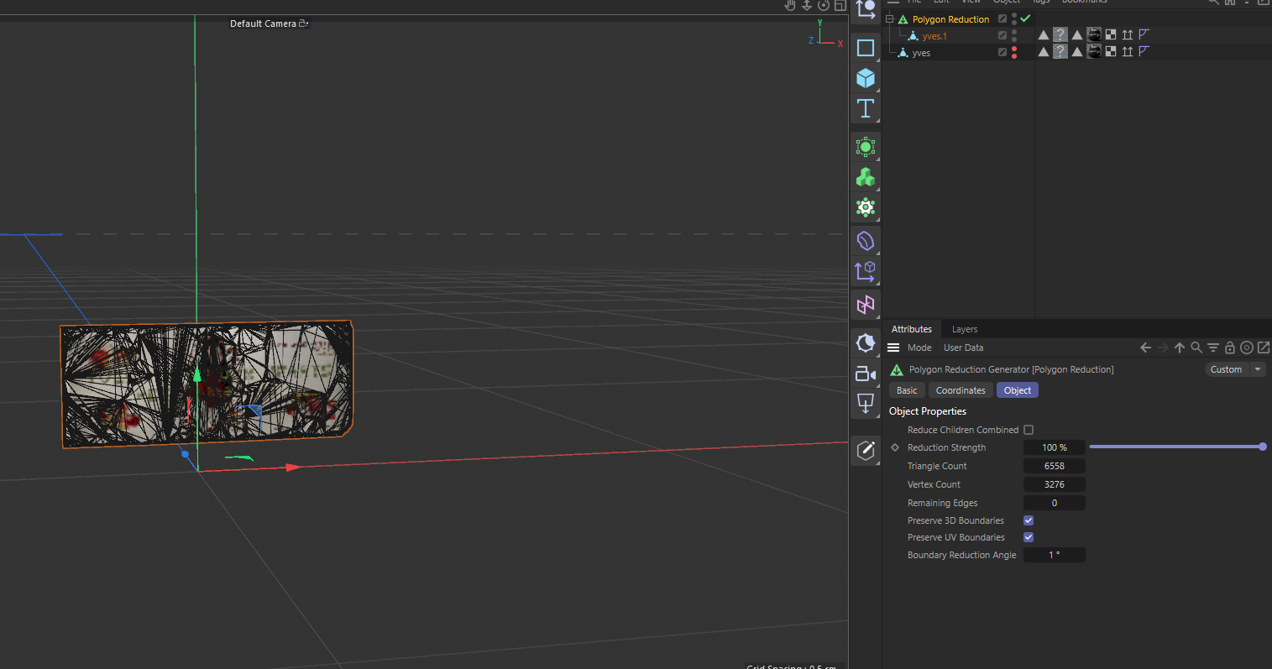The width and height of the screenshot is (1272, 669).
Task: Switch to Points mode in the mode palette
Action: point(866,147)
